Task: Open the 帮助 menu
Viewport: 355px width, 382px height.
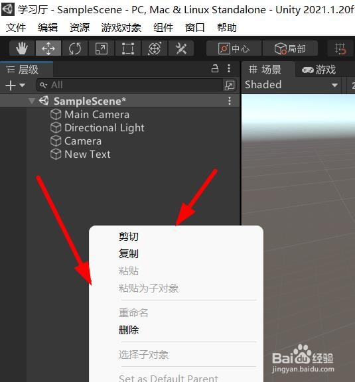Action: point(227,27)
